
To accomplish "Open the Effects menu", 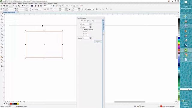I will [x=25, y=3].
